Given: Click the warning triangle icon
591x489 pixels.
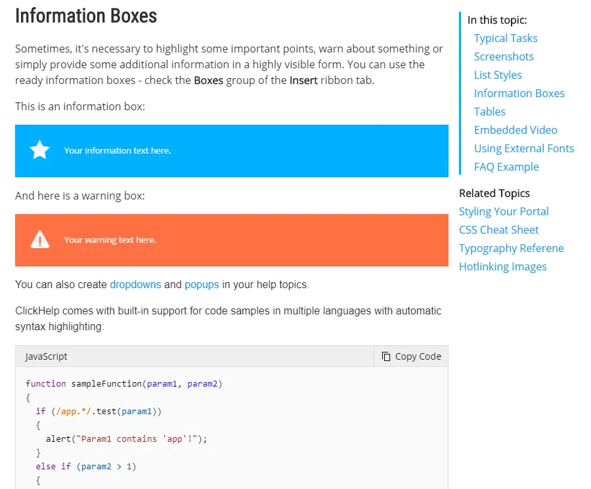Looking at the screenshot, I should (x=40, y=240).
